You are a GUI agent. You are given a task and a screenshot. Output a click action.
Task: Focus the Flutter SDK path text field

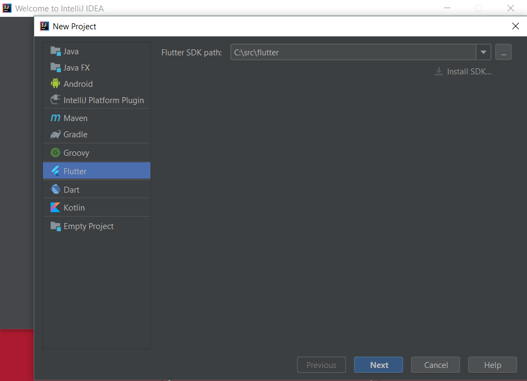click(x=353, y=53)
